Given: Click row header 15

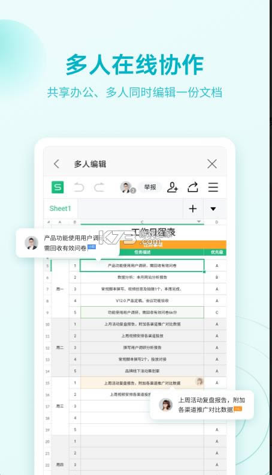Looking at the screenshot, I should 48,383.
